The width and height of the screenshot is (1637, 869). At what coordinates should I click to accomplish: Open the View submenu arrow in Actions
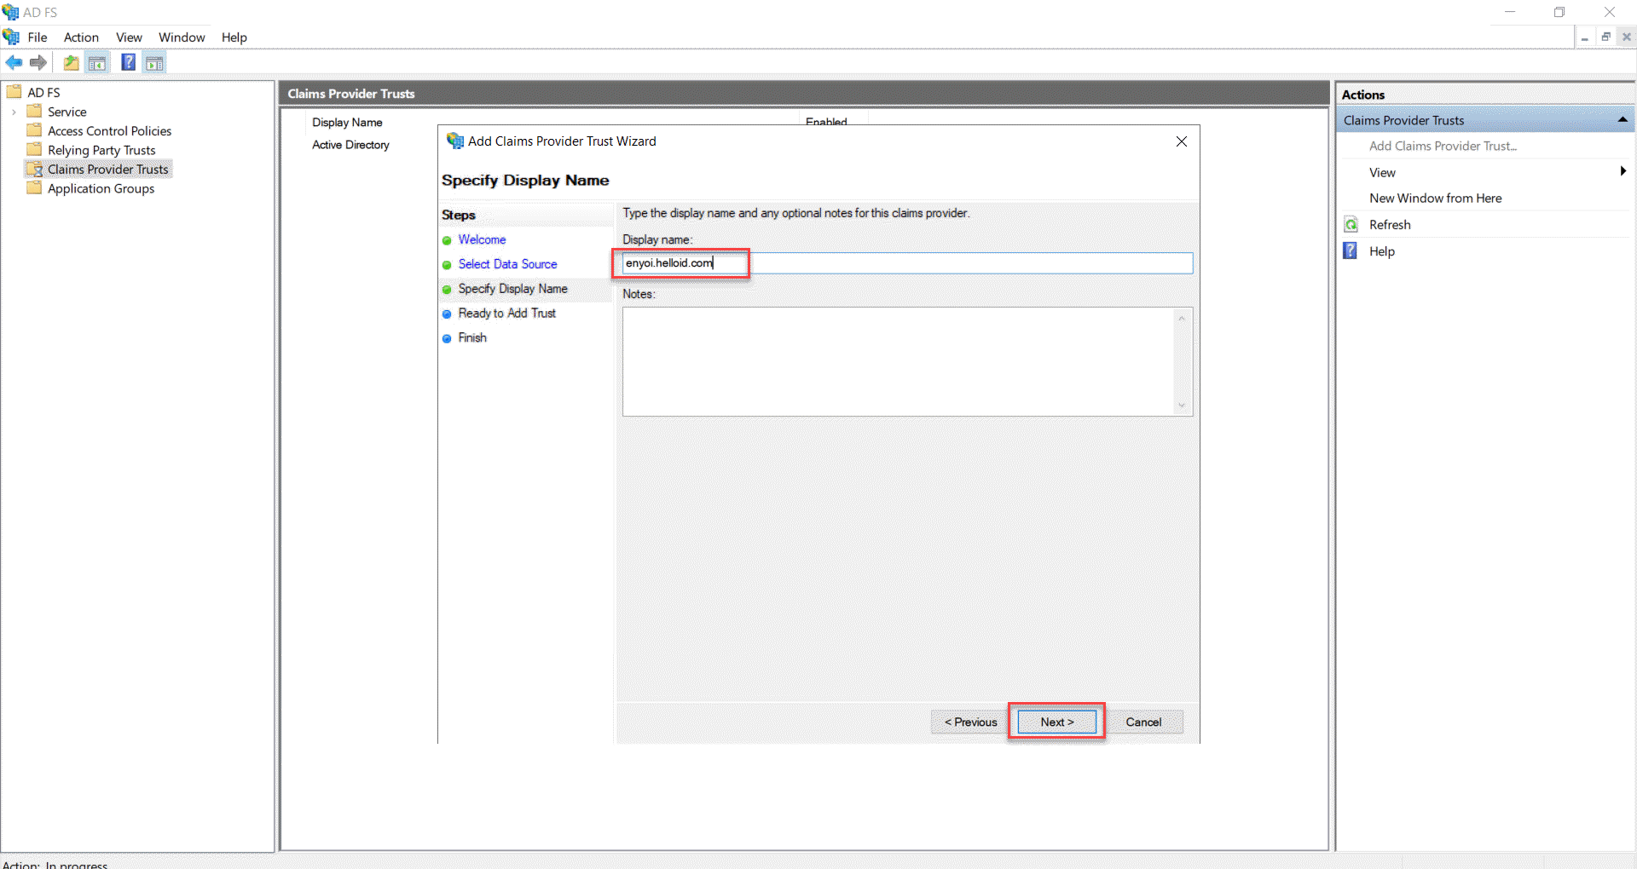1623,171
